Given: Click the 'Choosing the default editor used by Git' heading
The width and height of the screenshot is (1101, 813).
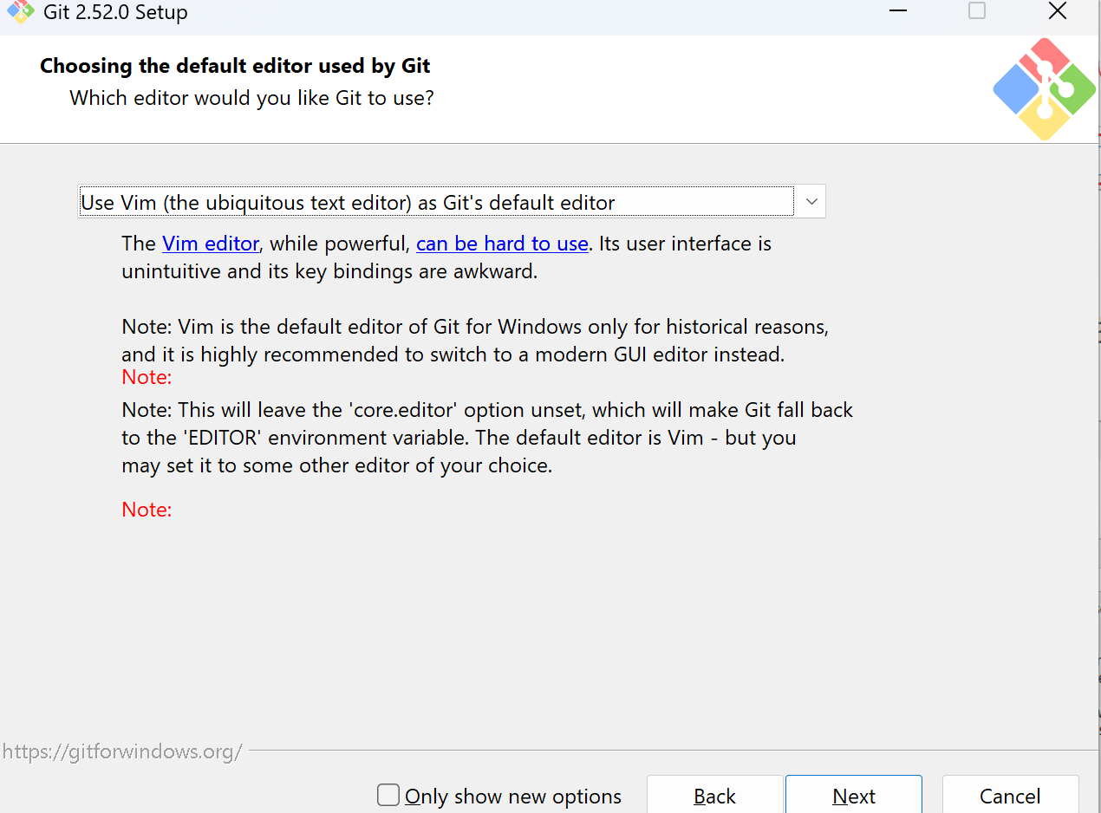Looking at the screenshot, I should (x=235, y=66).
